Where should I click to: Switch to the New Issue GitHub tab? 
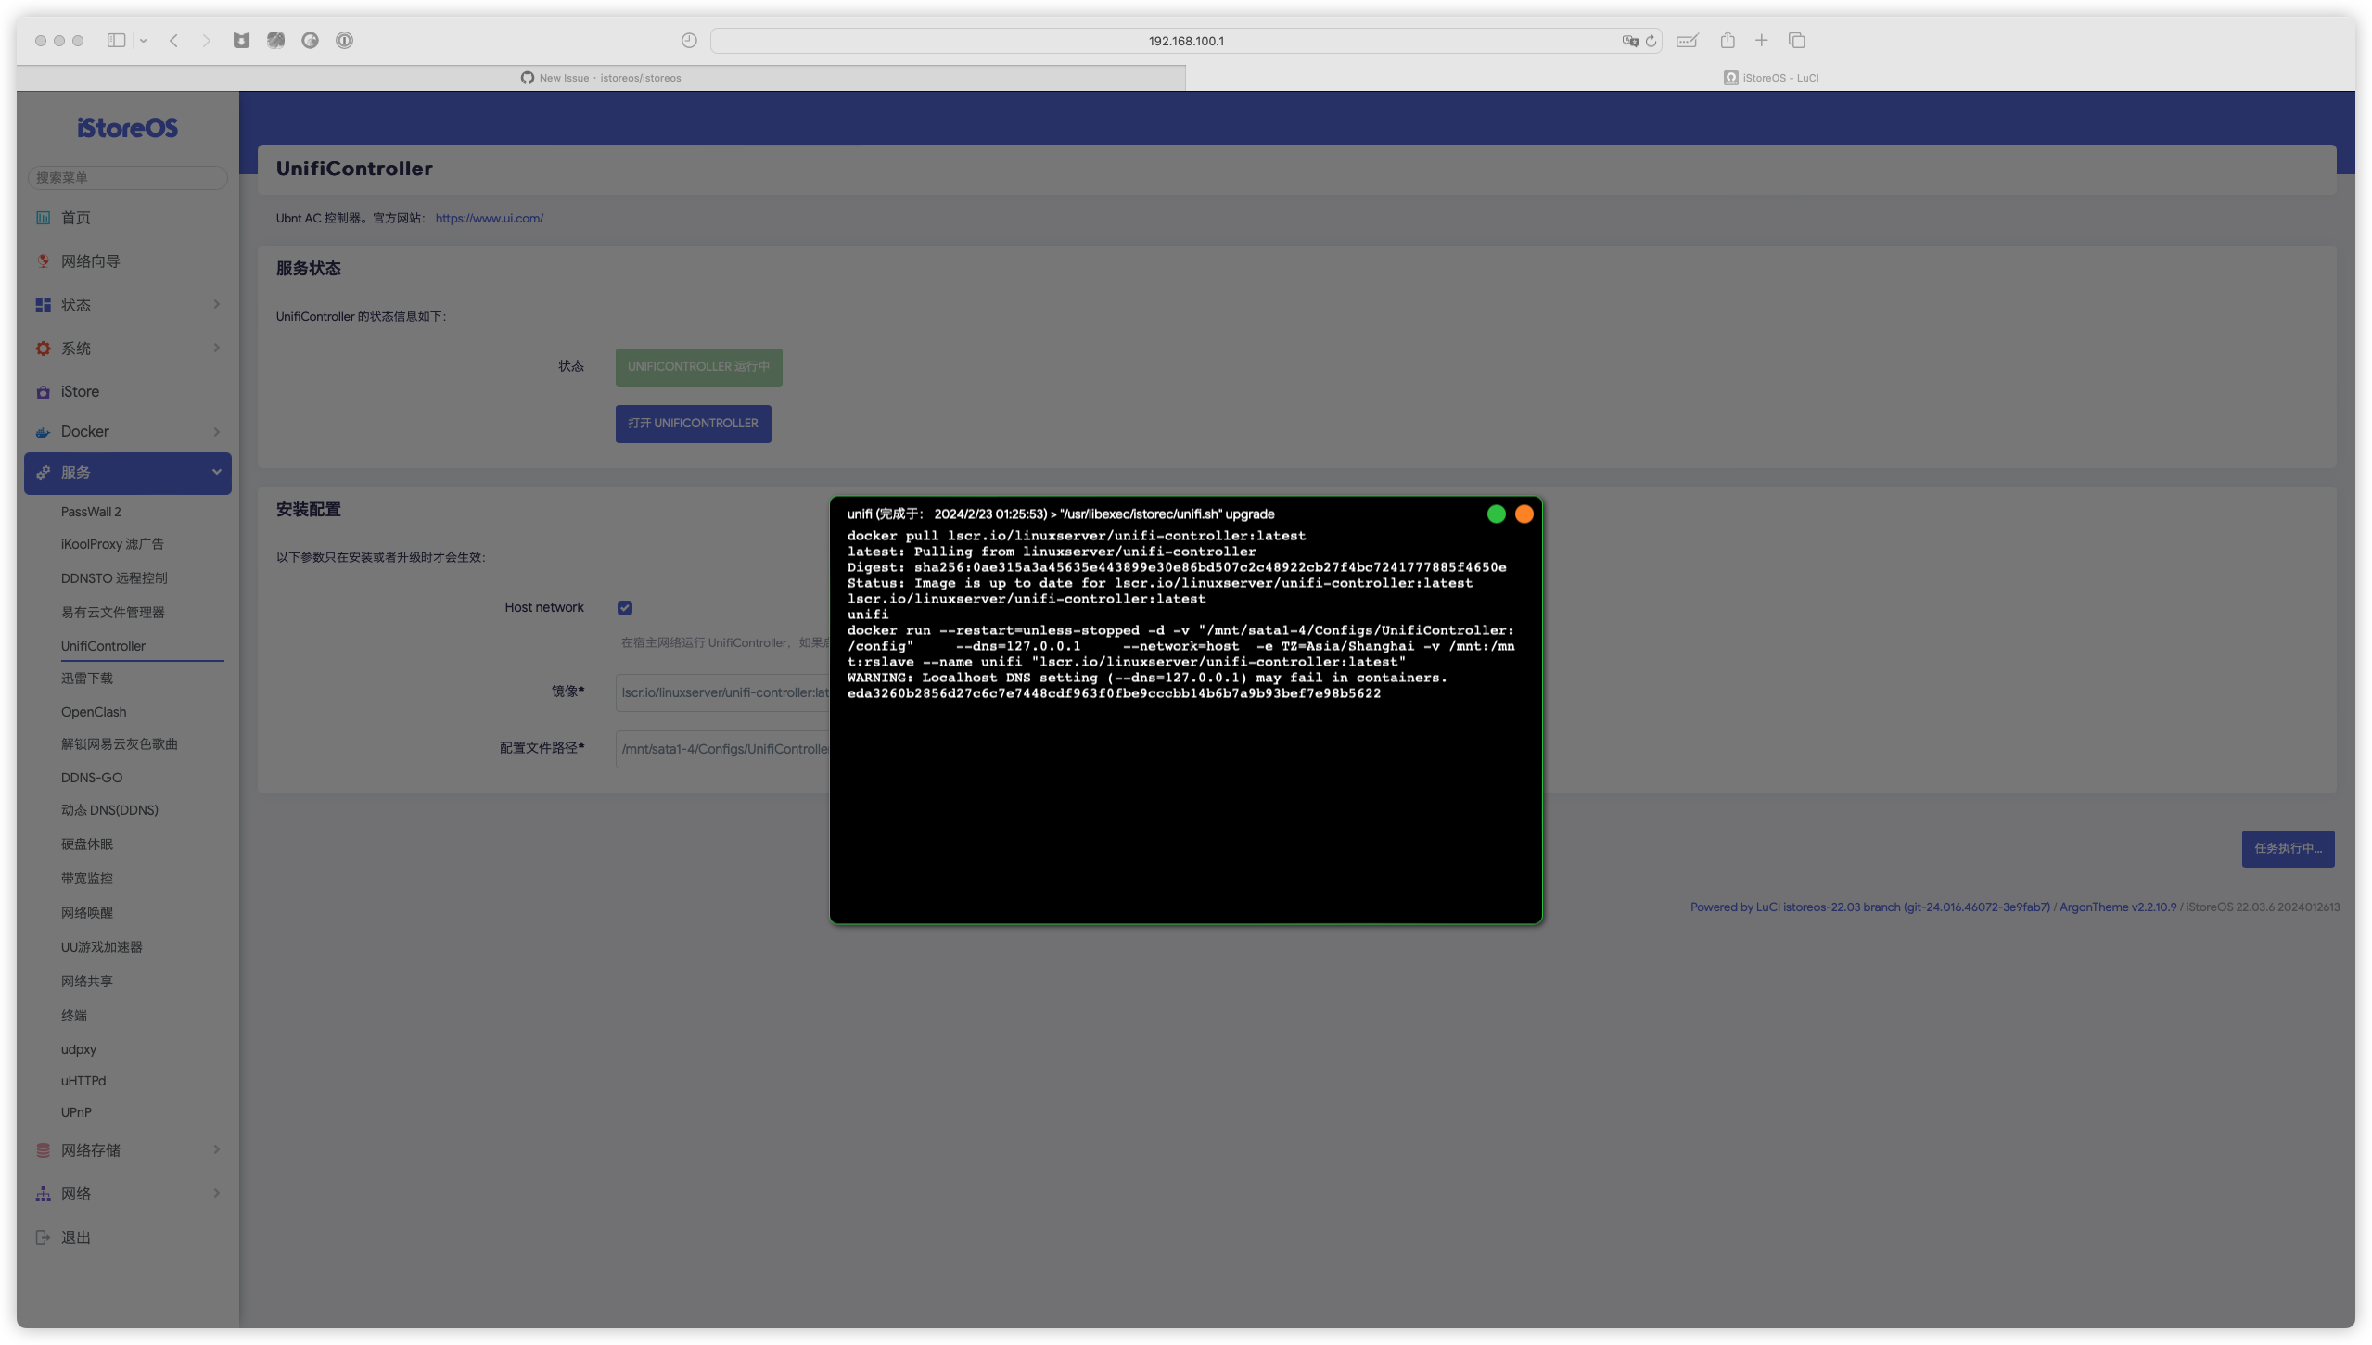[601, 78]
